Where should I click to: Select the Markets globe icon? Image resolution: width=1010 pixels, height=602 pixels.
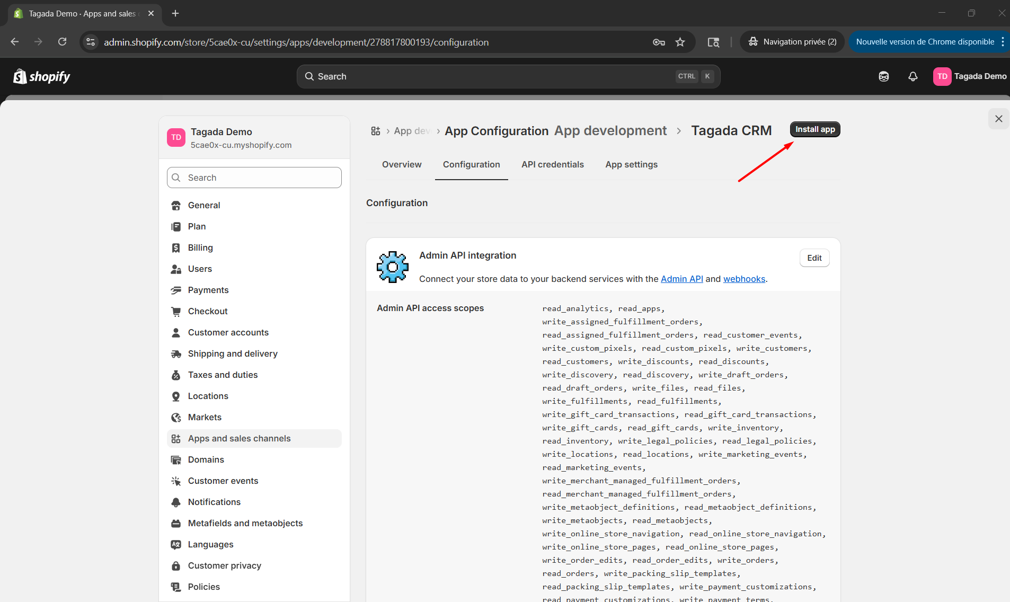click(x=176, y=418)
